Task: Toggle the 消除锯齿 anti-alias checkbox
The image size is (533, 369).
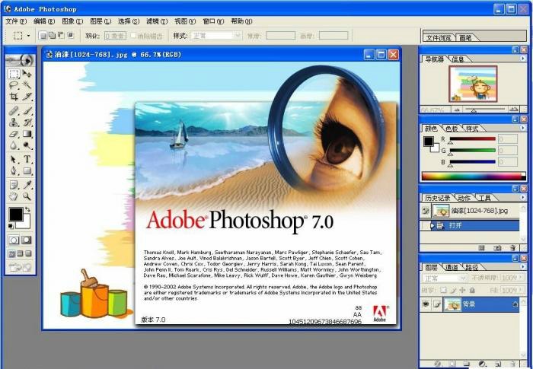Action: click(x=135, y=35)
